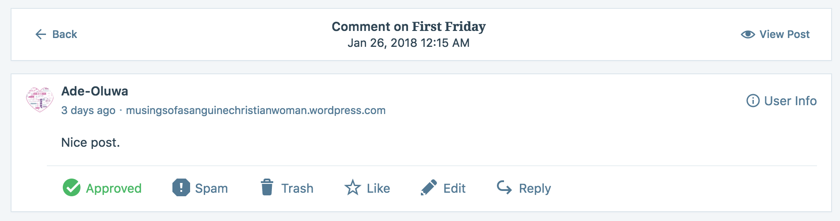Click Ade-Oluwa's heart avatar thumbnail

[x=40, y=99]
